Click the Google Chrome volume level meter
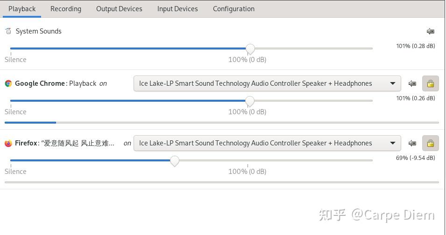 [222, 123]
